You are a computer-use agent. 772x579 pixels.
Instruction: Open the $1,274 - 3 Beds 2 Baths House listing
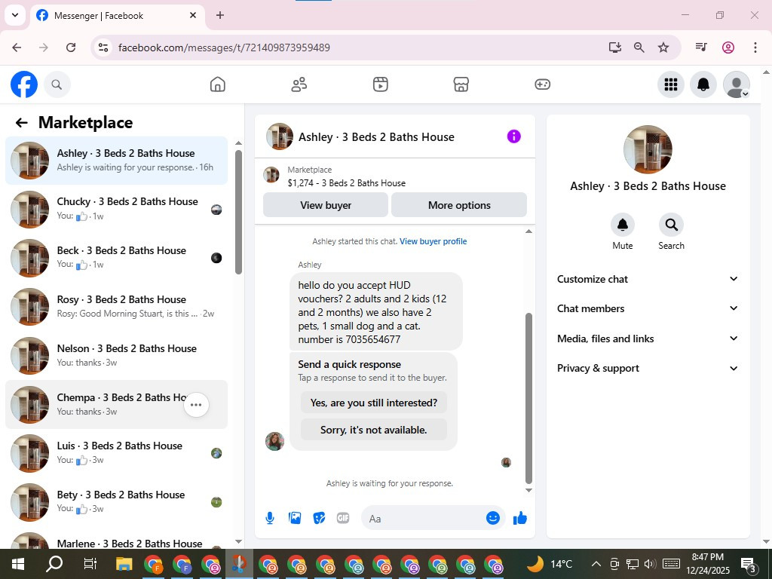[347, 183]
